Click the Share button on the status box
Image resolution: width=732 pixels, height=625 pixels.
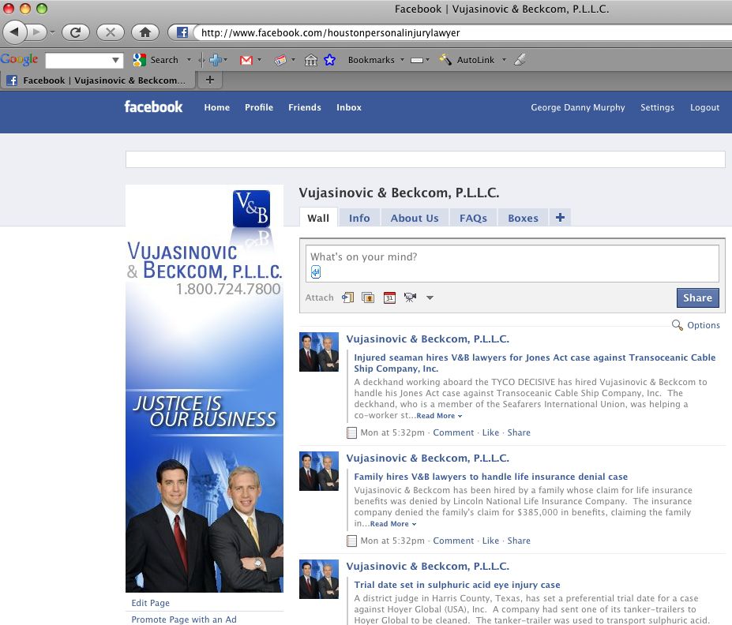[x=697, y=298]
